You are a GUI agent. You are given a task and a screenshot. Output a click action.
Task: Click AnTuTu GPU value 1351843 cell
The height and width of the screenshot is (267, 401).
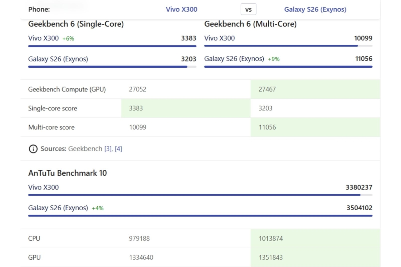point(315,257)
